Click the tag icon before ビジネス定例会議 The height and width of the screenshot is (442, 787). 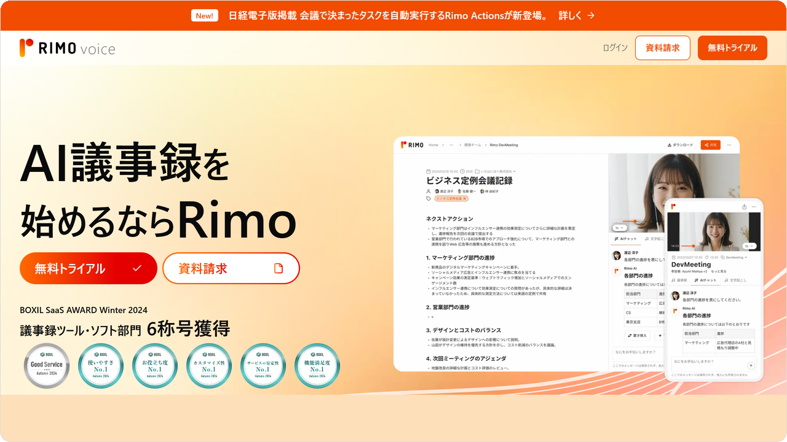click(429, 198)
